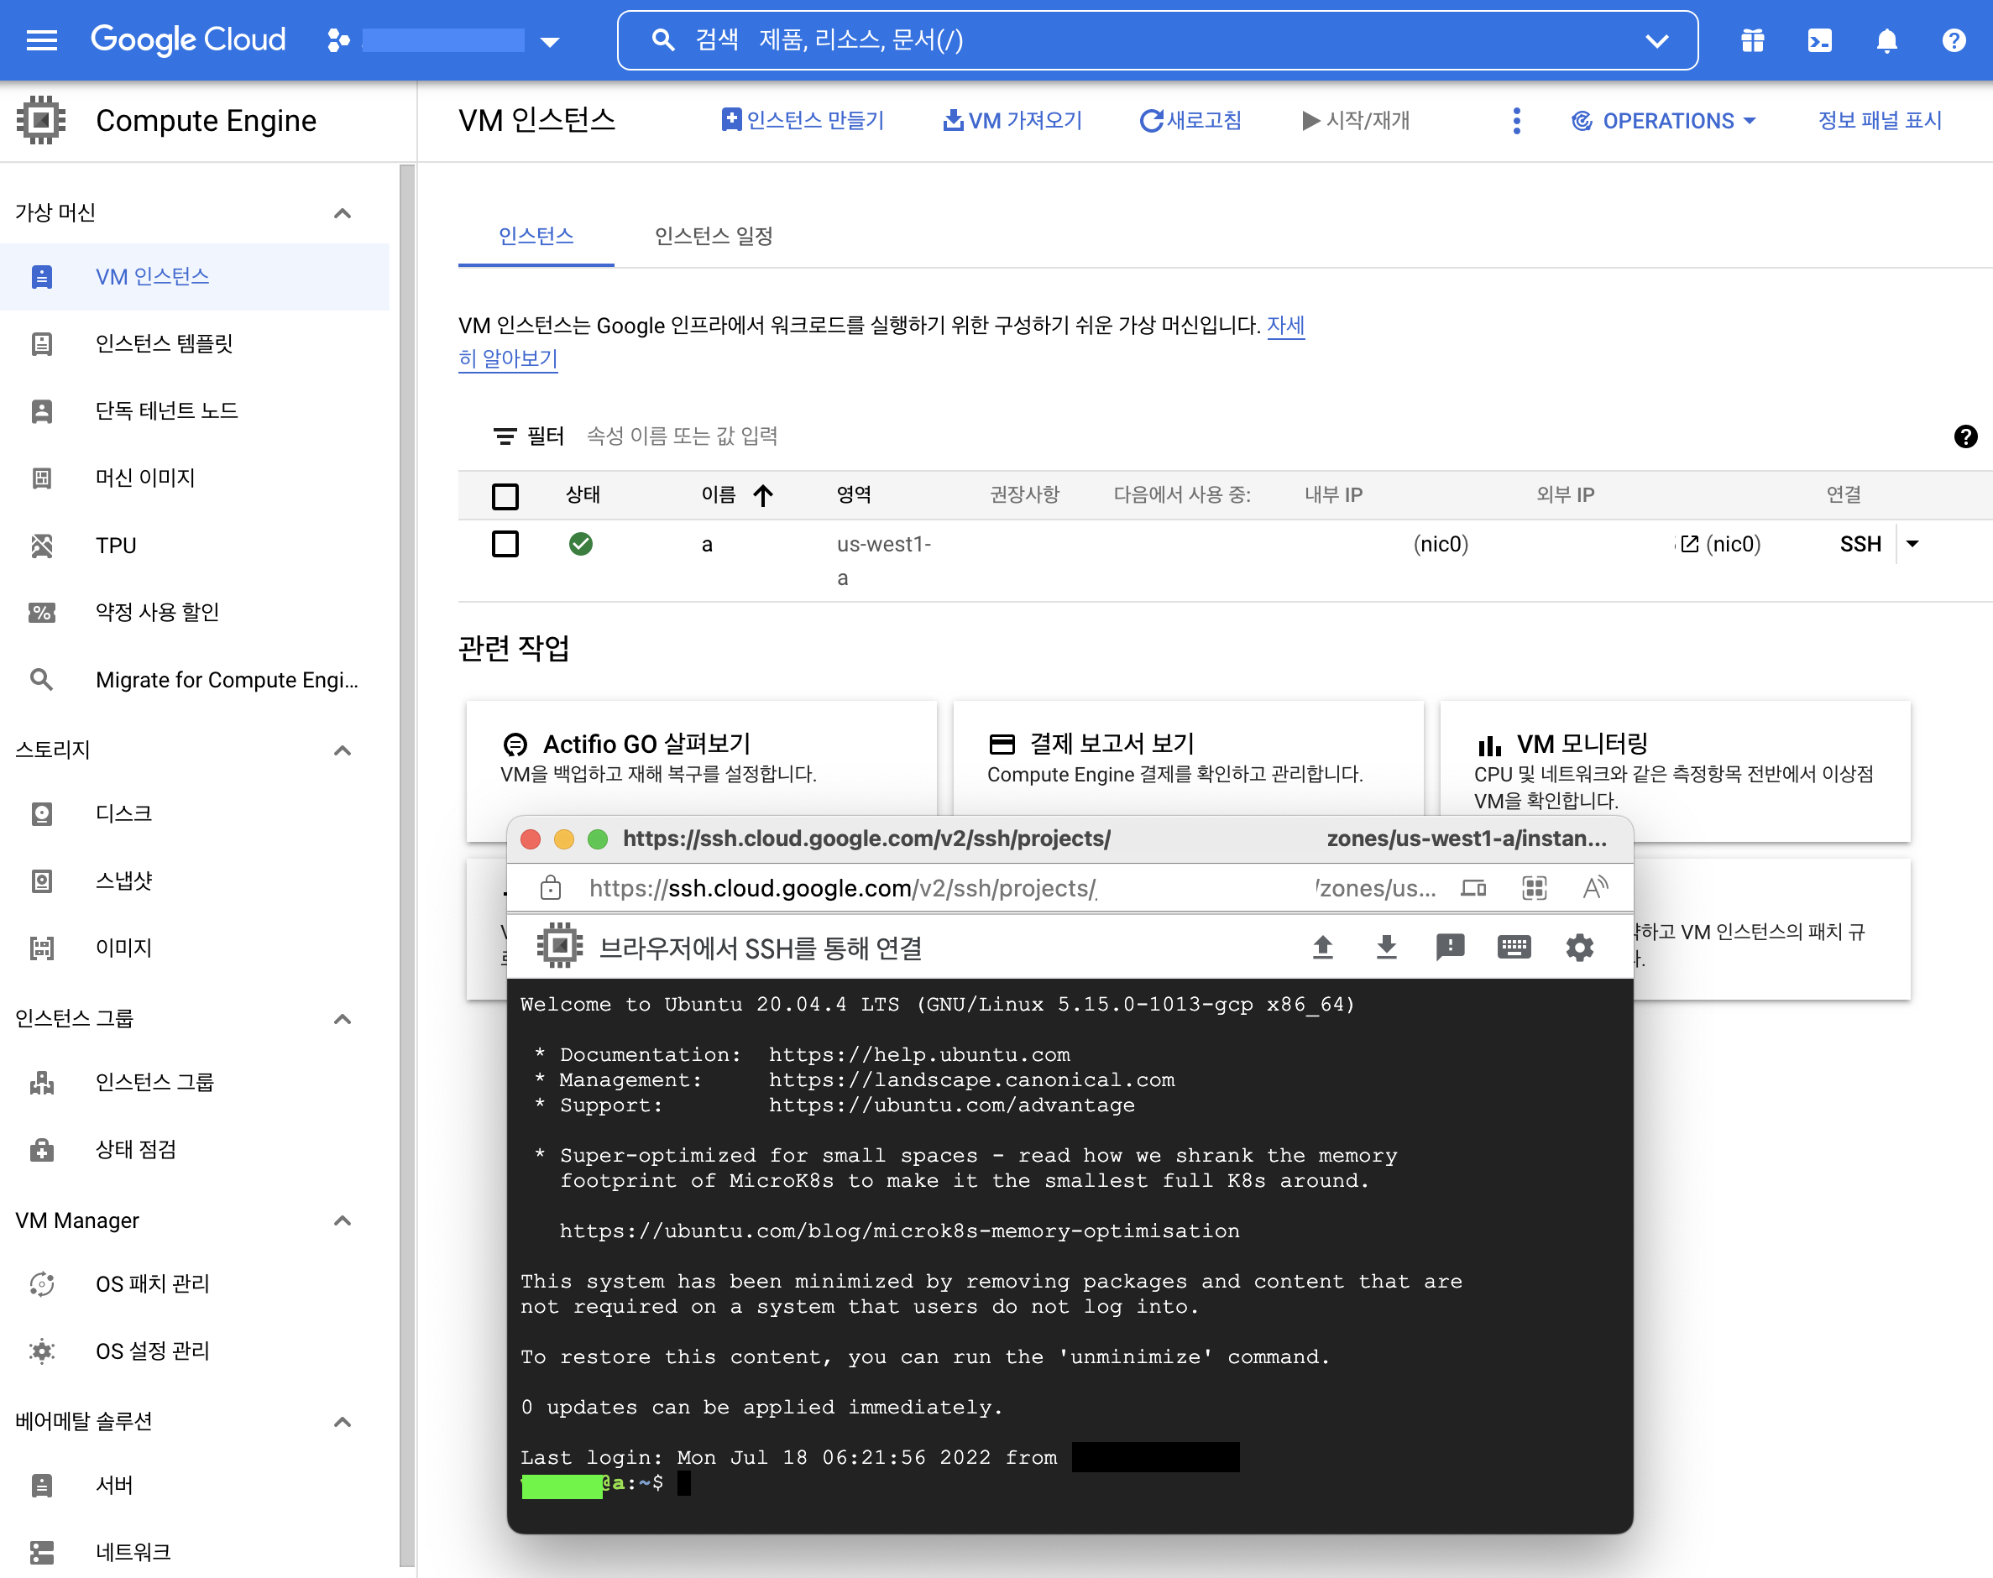Toggle the select-all instances checkbox
Screen dimensions: 1993x1578
(505, 496)
